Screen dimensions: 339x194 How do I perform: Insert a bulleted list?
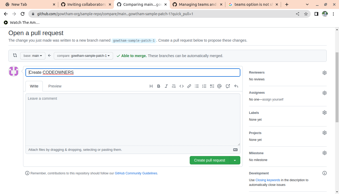197,86
